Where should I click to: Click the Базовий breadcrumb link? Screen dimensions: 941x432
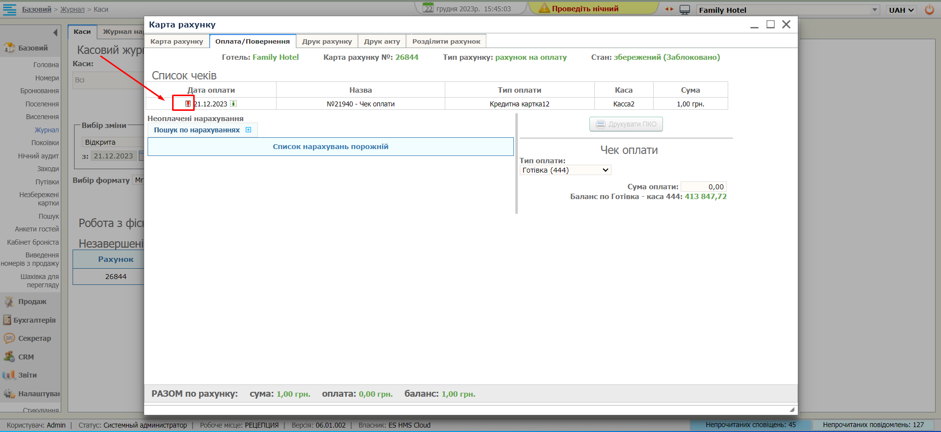point(36,9)
